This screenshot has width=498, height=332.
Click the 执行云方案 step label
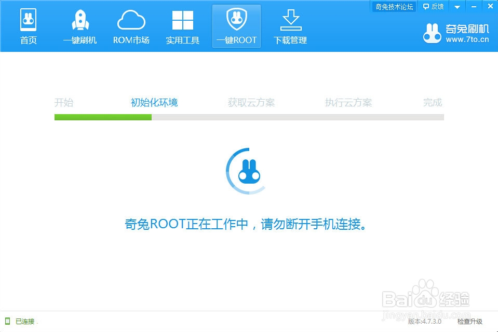[x=348, y=103]
